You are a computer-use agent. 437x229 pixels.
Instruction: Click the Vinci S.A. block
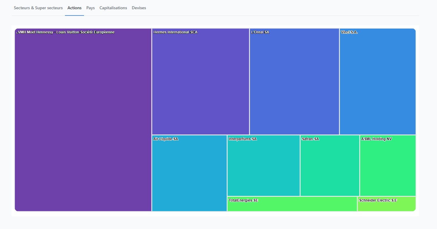[378, 81]
